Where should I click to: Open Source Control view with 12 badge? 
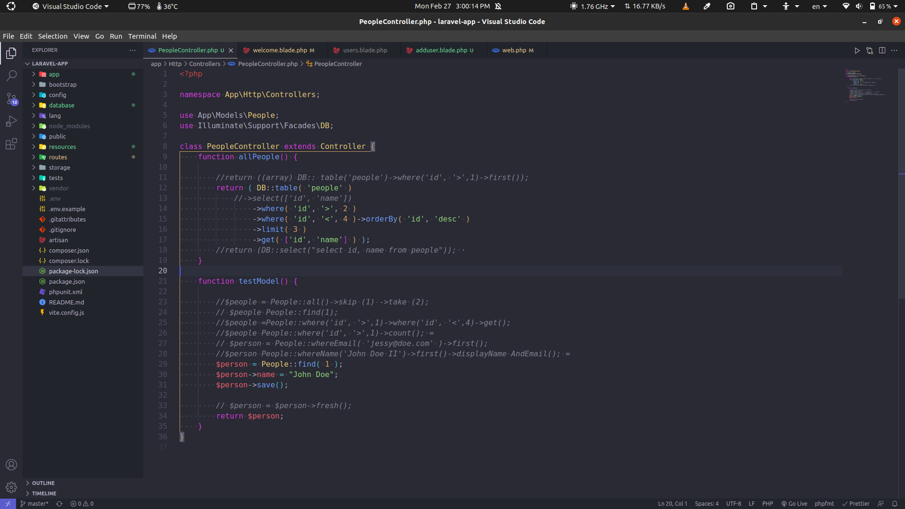tap(11, 99)
